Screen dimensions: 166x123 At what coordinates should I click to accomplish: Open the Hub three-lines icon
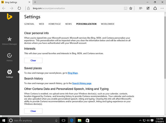point(141,8)
